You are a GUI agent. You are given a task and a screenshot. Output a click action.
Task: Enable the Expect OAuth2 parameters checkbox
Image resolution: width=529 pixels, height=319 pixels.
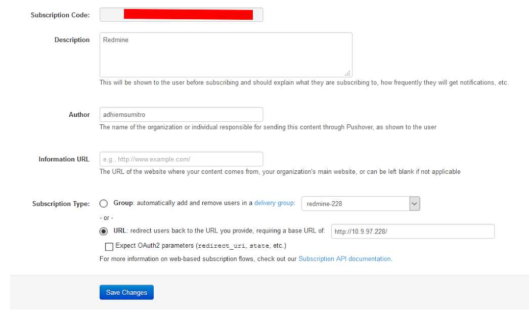pyautogui.click(x=109, y=246)
